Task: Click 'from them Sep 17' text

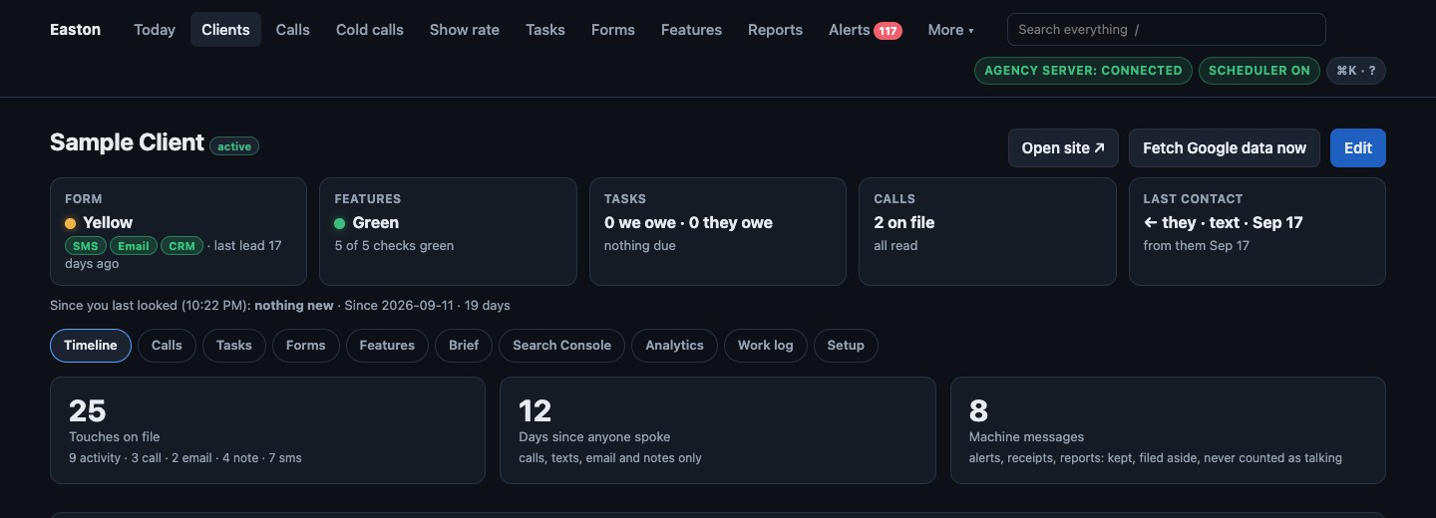Action: coord(1196,246)
